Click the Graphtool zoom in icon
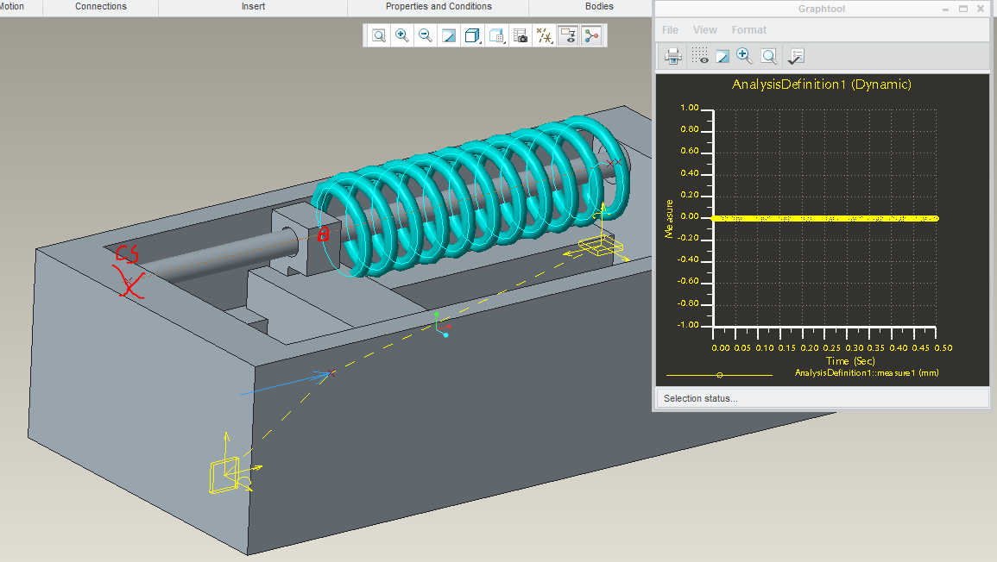This screenshot has width=997, height=562. [x=745, y=56]
